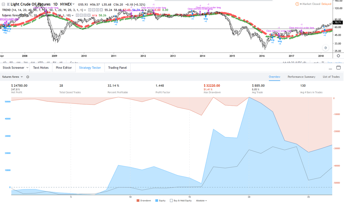
Task: Expand the futures forex strategy chevron on chart
Action: (x=73, y=15)
